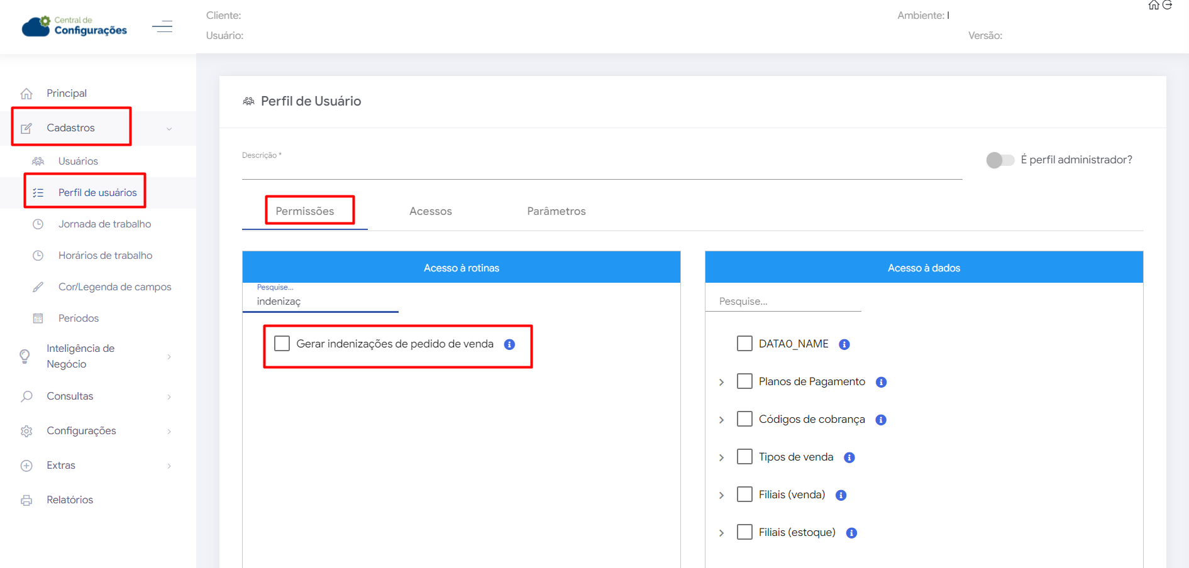Screen dimensions: 1189x568
Task: Enable the É perfil administrador toggle
Action: tap(1000, 160)
